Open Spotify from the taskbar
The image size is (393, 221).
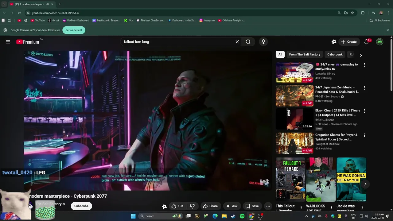pos(242,216)
